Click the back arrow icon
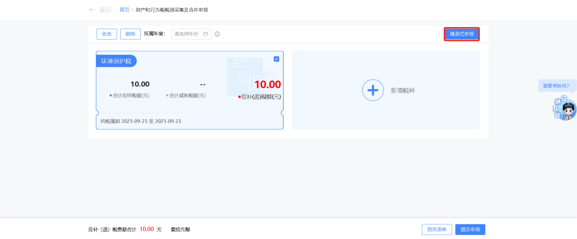This screenshot has height=239, width=577. pyautogui.click(x=92, y=10)
